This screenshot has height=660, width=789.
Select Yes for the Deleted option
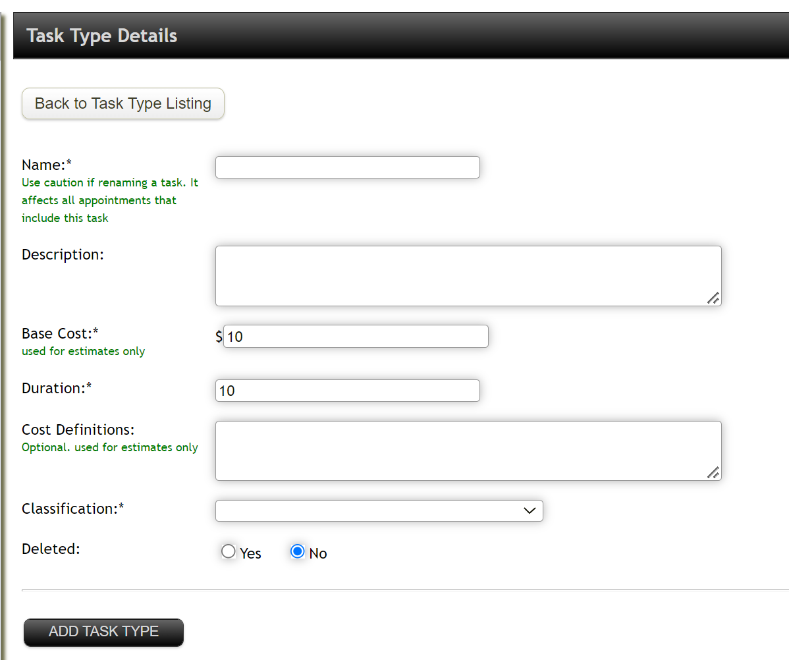coord(229,551)
